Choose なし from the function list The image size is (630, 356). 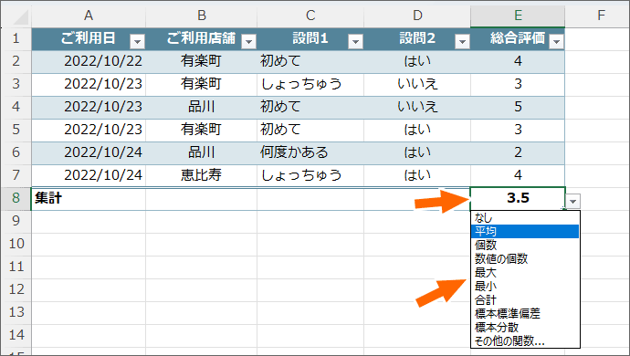click(525, 218)
